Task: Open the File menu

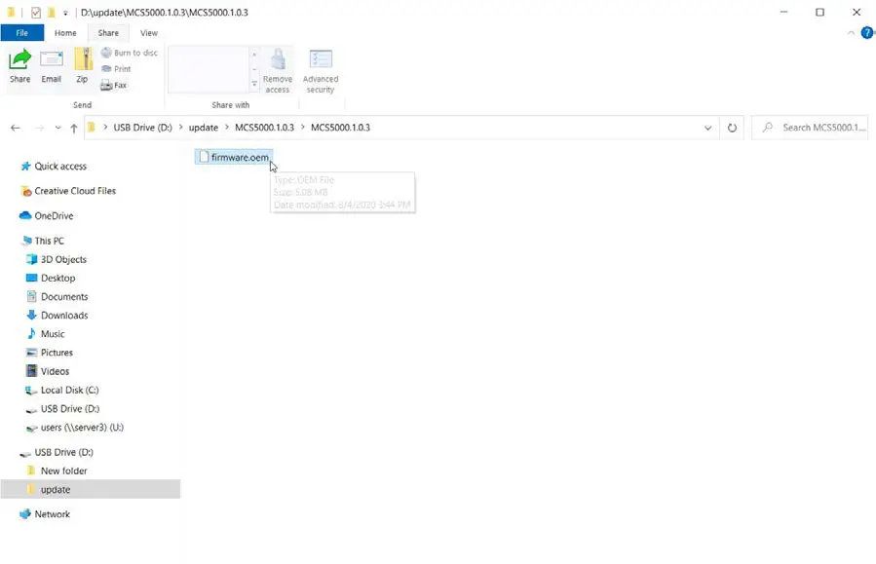Action: coord(22,32)
